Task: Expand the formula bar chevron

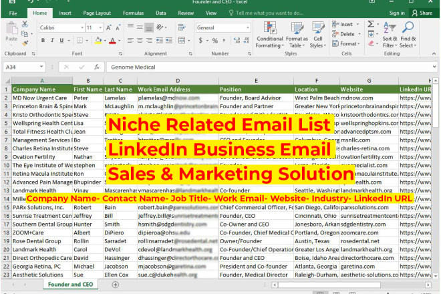Action: [x=434, y=67]
